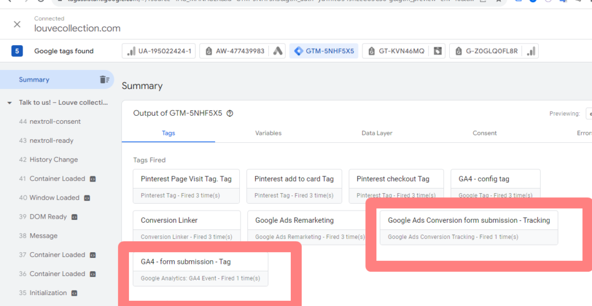Select the UA-195022424-1 tag chip
Image resolution: width=592 pixels, height=306 pixels.
(158, 51)
